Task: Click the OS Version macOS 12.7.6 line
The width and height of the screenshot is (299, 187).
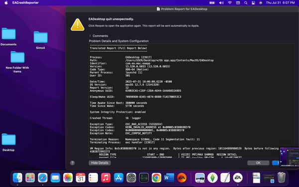Action: [x=125, y=85]
